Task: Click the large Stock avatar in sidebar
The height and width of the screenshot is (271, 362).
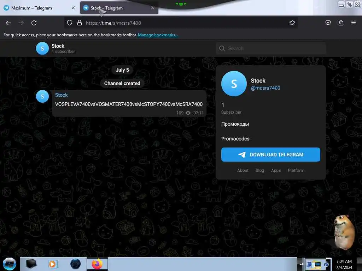Action: click(234, 83)
